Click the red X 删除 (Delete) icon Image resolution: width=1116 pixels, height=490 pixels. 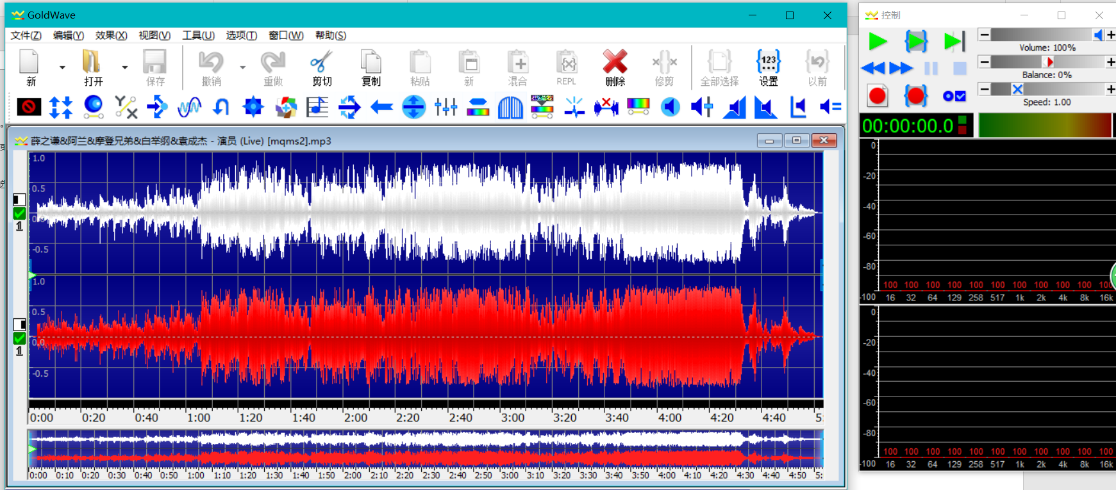click(615, 67)
